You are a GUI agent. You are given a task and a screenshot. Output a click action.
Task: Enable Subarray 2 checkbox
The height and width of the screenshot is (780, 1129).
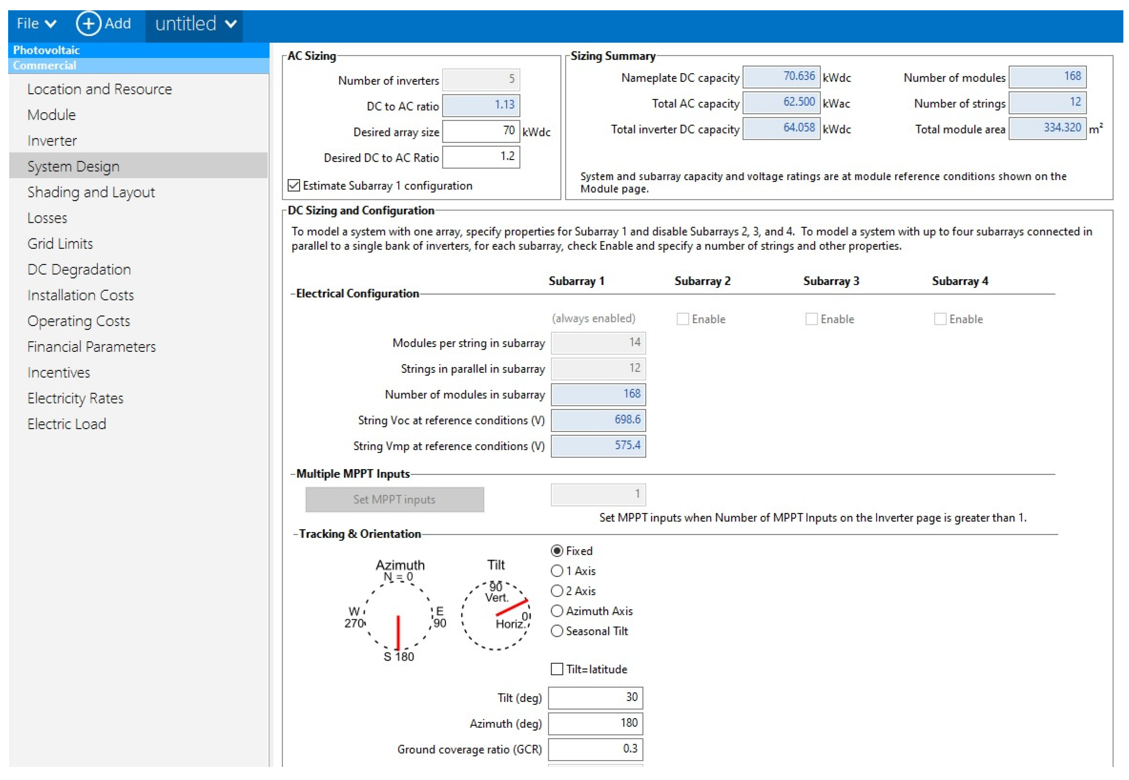click(x=683, y=320)
